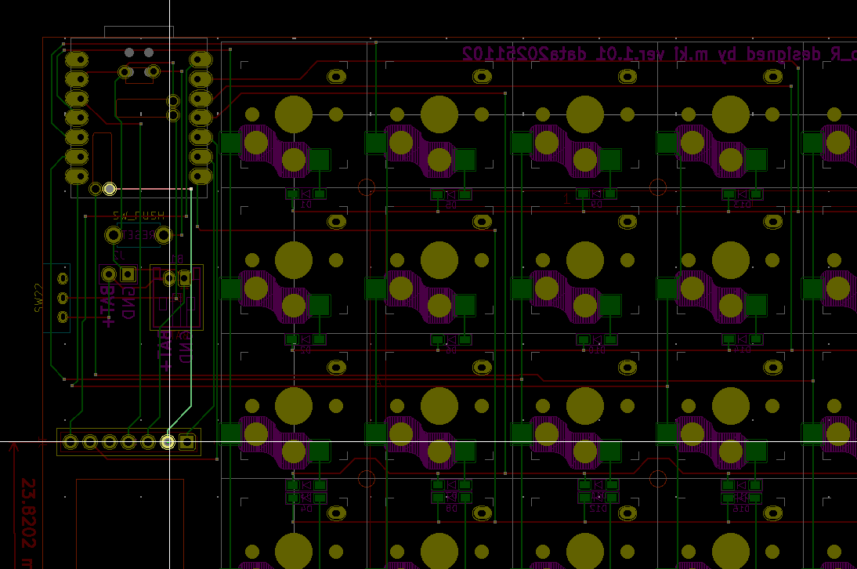857x569 pixels.
Task: Click the top-right pad of the microcontroller footprint
Action: pos(200,60)
